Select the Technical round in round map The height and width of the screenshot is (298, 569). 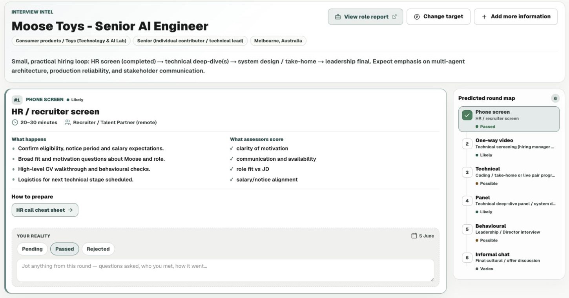click(x=509, y=176)
